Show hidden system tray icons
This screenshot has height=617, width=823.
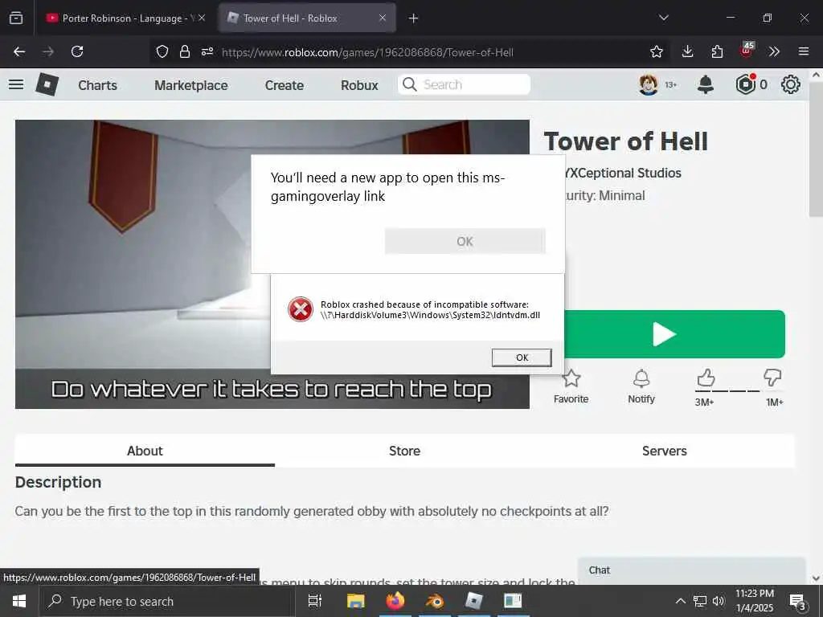click(680, 601)
